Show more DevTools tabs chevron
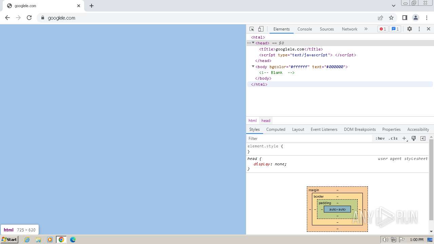Viewport: 434px width, 244px height. tap(366, 29)
